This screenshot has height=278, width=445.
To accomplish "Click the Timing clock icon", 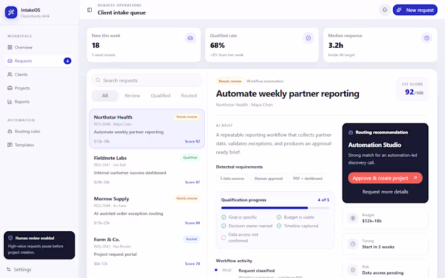I will pos(353,244).
